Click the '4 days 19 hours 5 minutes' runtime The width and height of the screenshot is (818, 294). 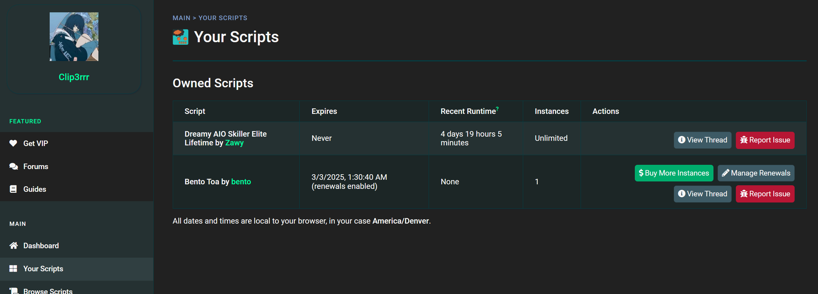coord(471,138)
